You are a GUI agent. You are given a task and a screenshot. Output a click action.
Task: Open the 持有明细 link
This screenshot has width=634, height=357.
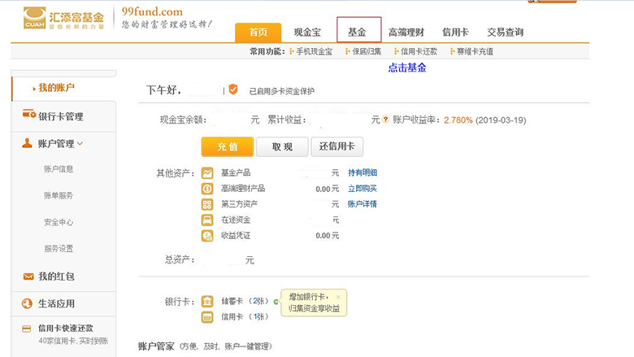pos(363,173)
